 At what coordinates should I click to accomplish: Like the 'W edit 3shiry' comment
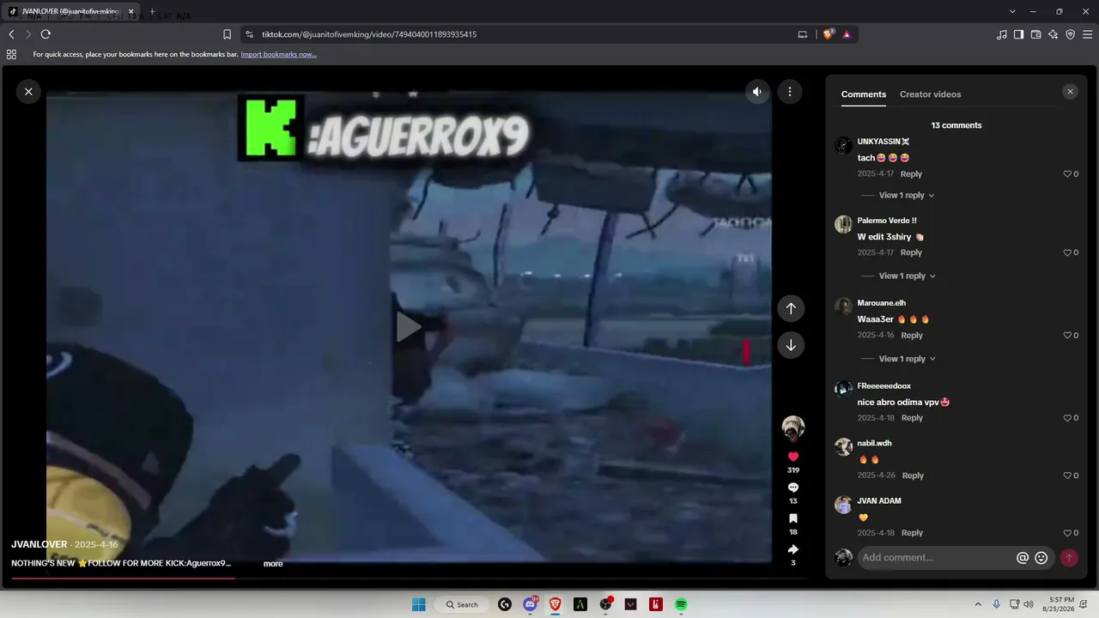point(1067,252)
